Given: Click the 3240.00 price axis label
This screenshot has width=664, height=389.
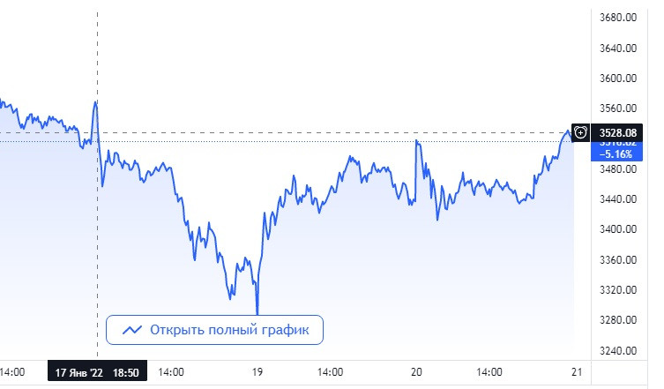Looking at the screenshot, I should pos(617,350).
